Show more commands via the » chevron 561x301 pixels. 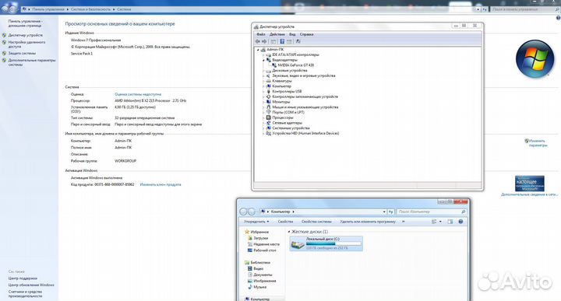point(404,222)
